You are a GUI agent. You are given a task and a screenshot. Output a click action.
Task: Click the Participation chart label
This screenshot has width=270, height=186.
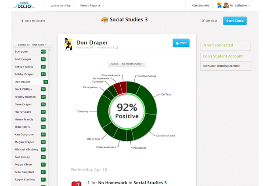pyautogui.click(x=90, y=87)
